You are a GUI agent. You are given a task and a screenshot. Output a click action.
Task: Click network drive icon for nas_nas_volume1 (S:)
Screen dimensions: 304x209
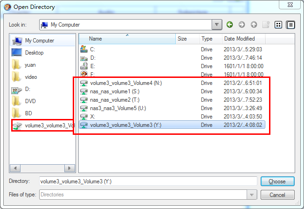click(x=84, y=91)
